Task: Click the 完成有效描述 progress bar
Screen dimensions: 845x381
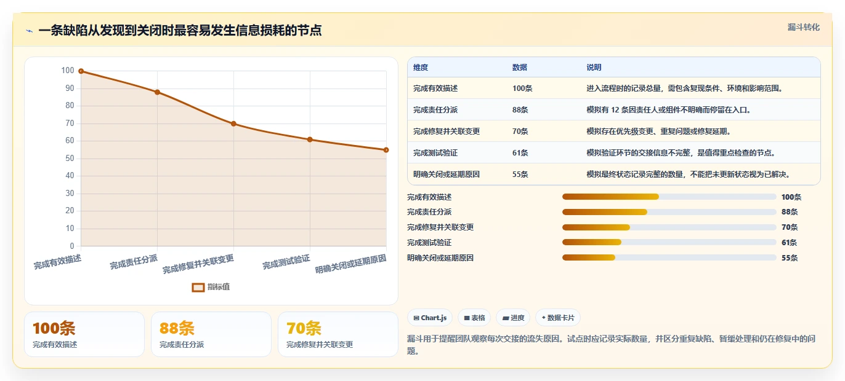Action: coord(669,197)
